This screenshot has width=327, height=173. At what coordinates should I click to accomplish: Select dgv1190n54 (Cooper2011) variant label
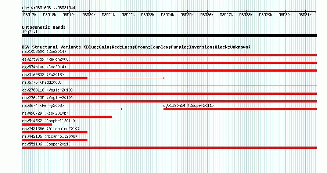(x=188, y=105)
